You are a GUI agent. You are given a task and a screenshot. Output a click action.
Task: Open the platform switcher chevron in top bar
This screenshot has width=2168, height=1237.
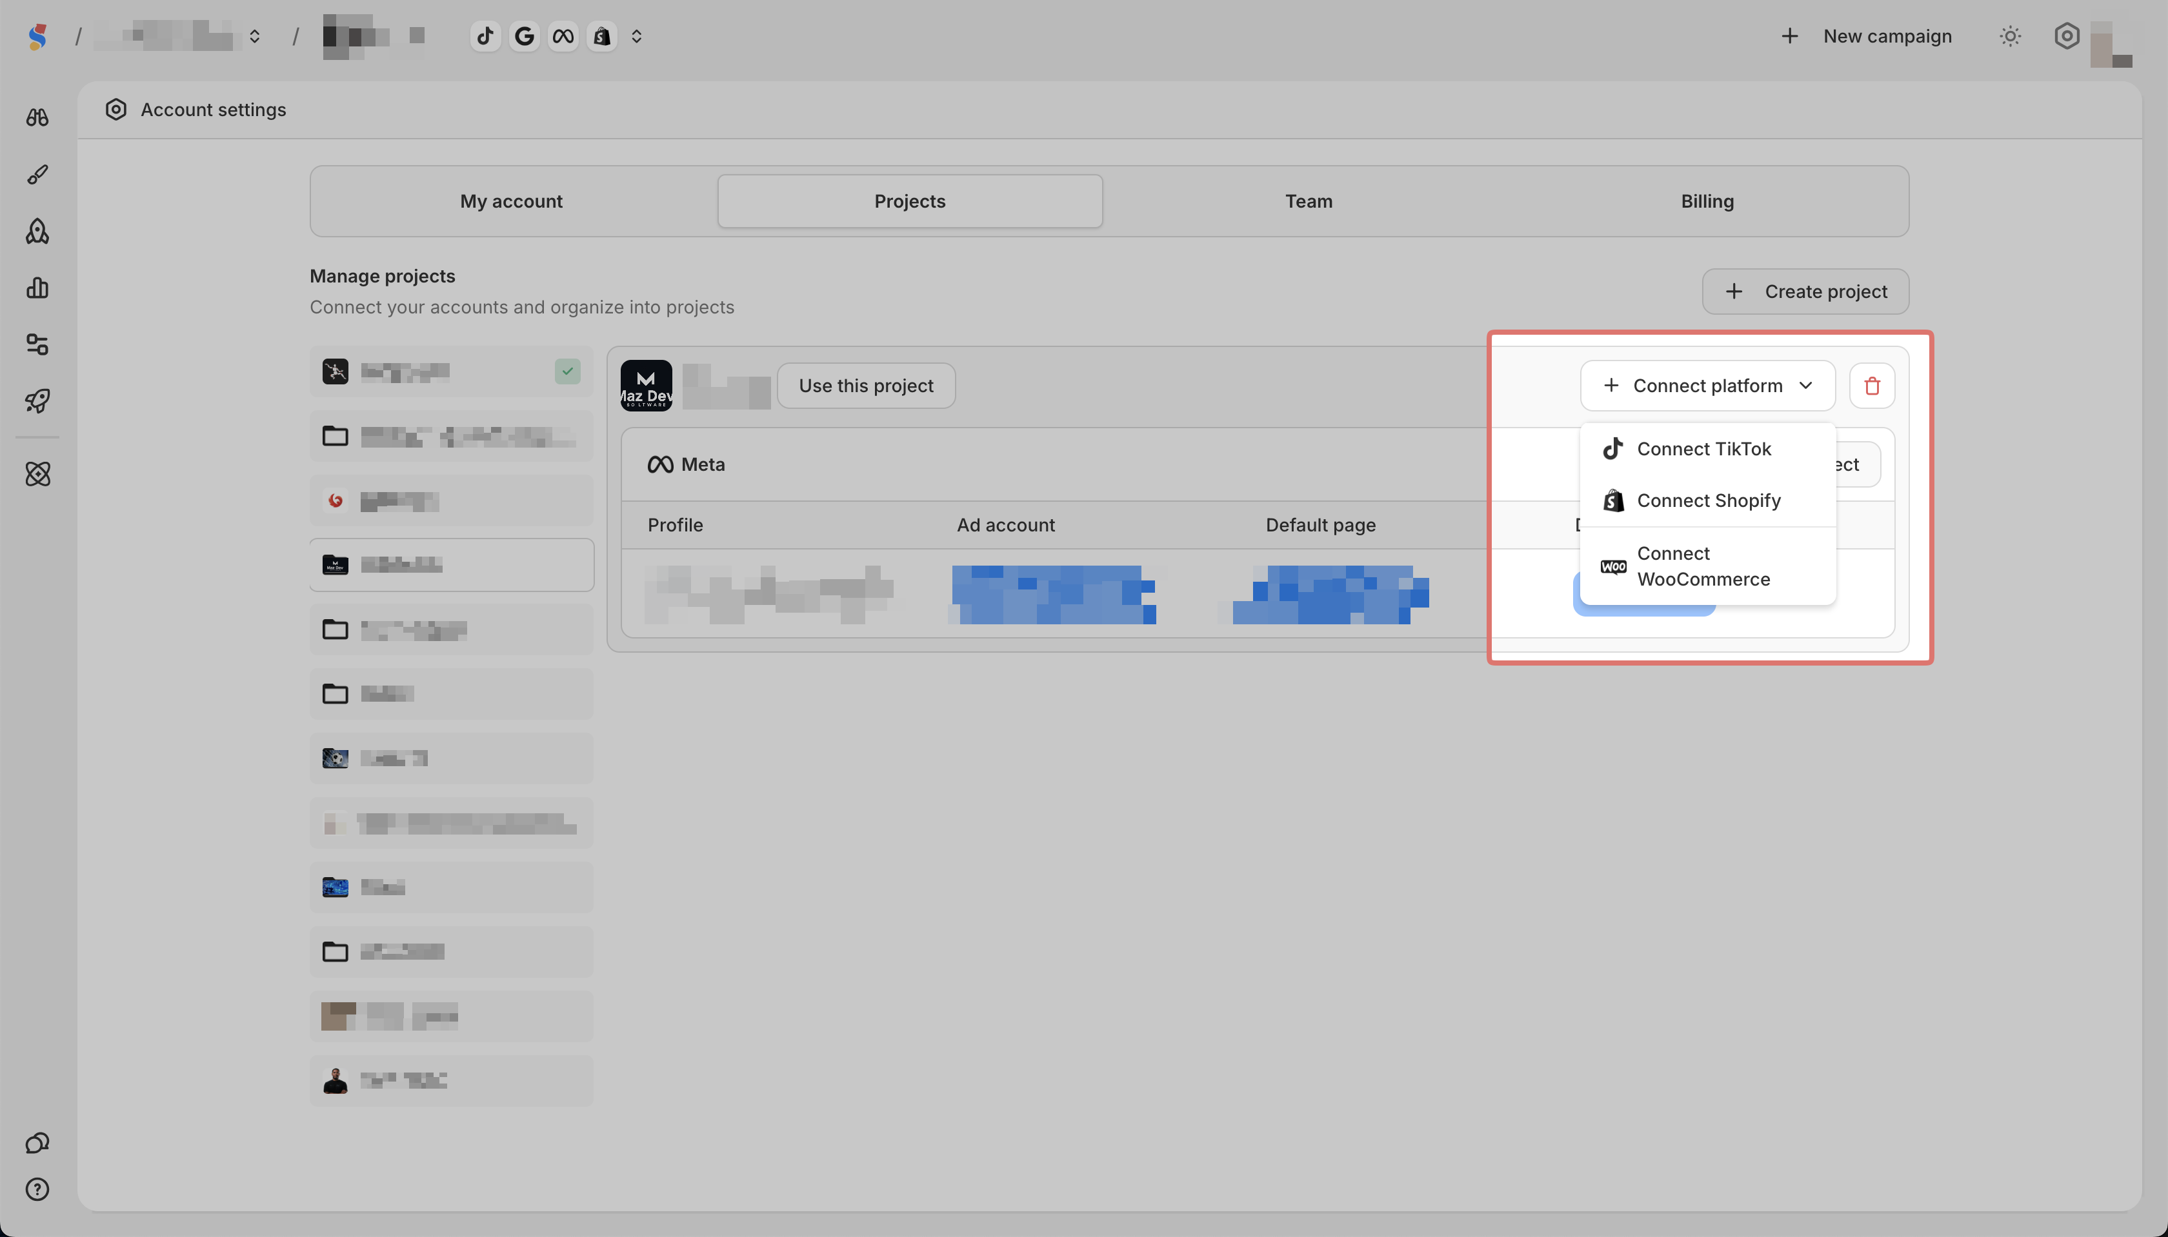pyautogui.click(x=637, y=37)
